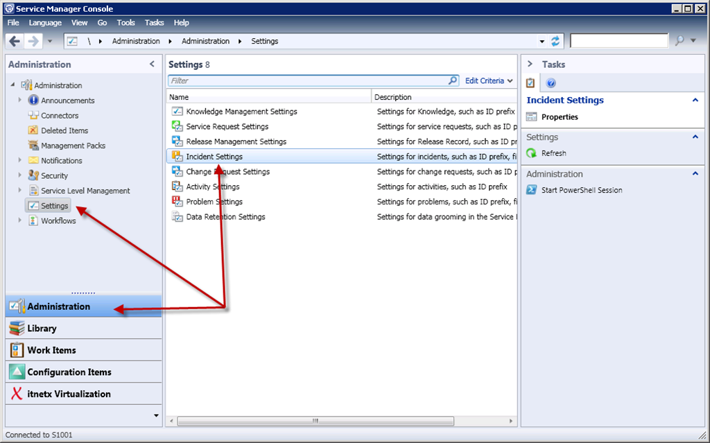Click the horizontal scrollbar in settings list
Image resolution: width=710 pixels, height=443 pixels.
[x=315, y=420]
